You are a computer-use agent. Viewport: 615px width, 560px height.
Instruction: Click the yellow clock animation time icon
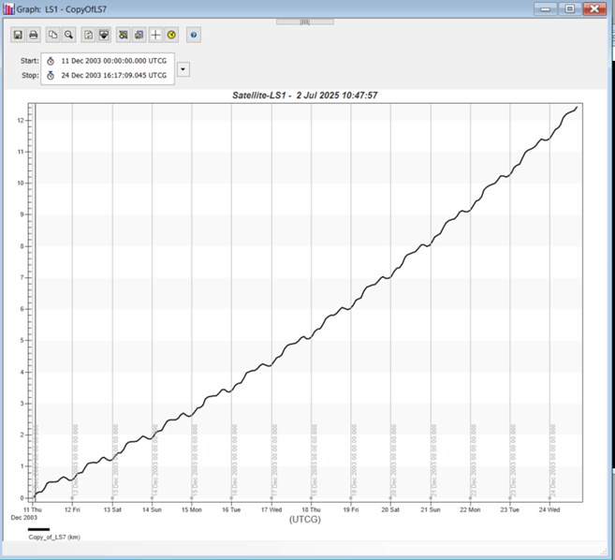click(x=172, y=35)
